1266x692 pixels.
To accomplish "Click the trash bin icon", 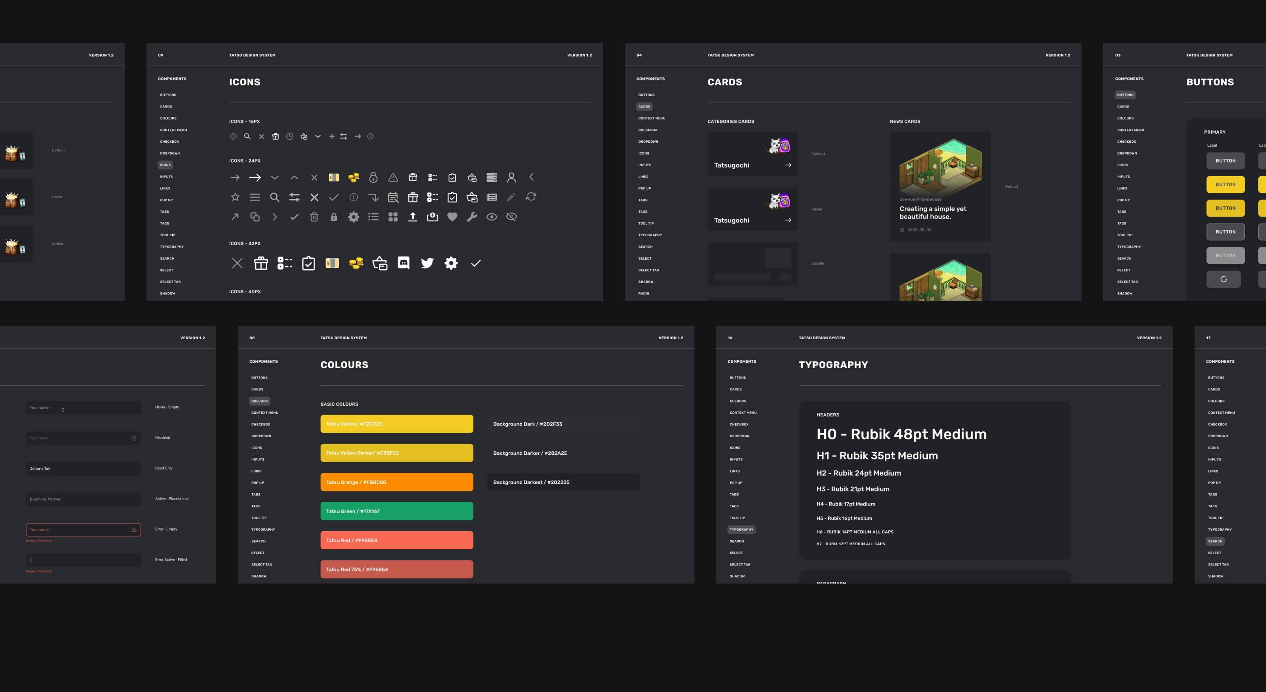I will [314, 217].
